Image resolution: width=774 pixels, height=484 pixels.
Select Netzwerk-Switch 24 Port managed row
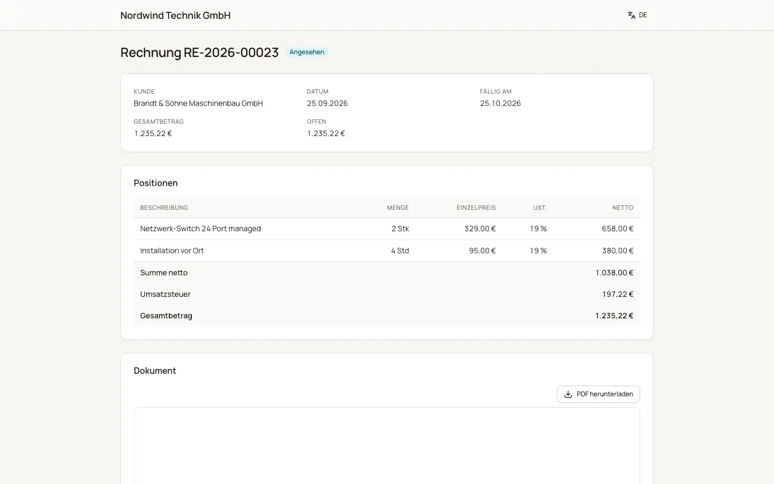pos(387,229)
